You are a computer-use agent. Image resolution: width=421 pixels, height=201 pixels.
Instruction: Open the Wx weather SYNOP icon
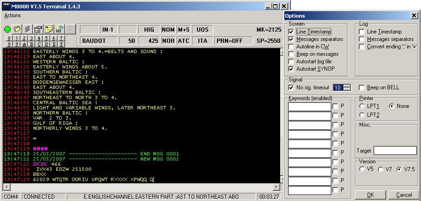coord(59,29)
